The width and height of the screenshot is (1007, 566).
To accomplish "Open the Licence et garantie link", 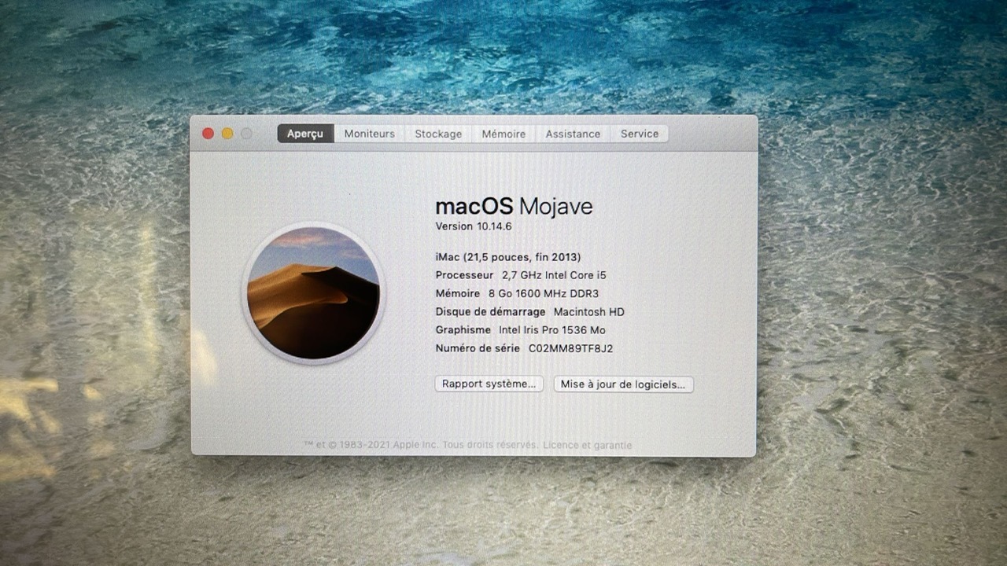I will click(587, 445).
